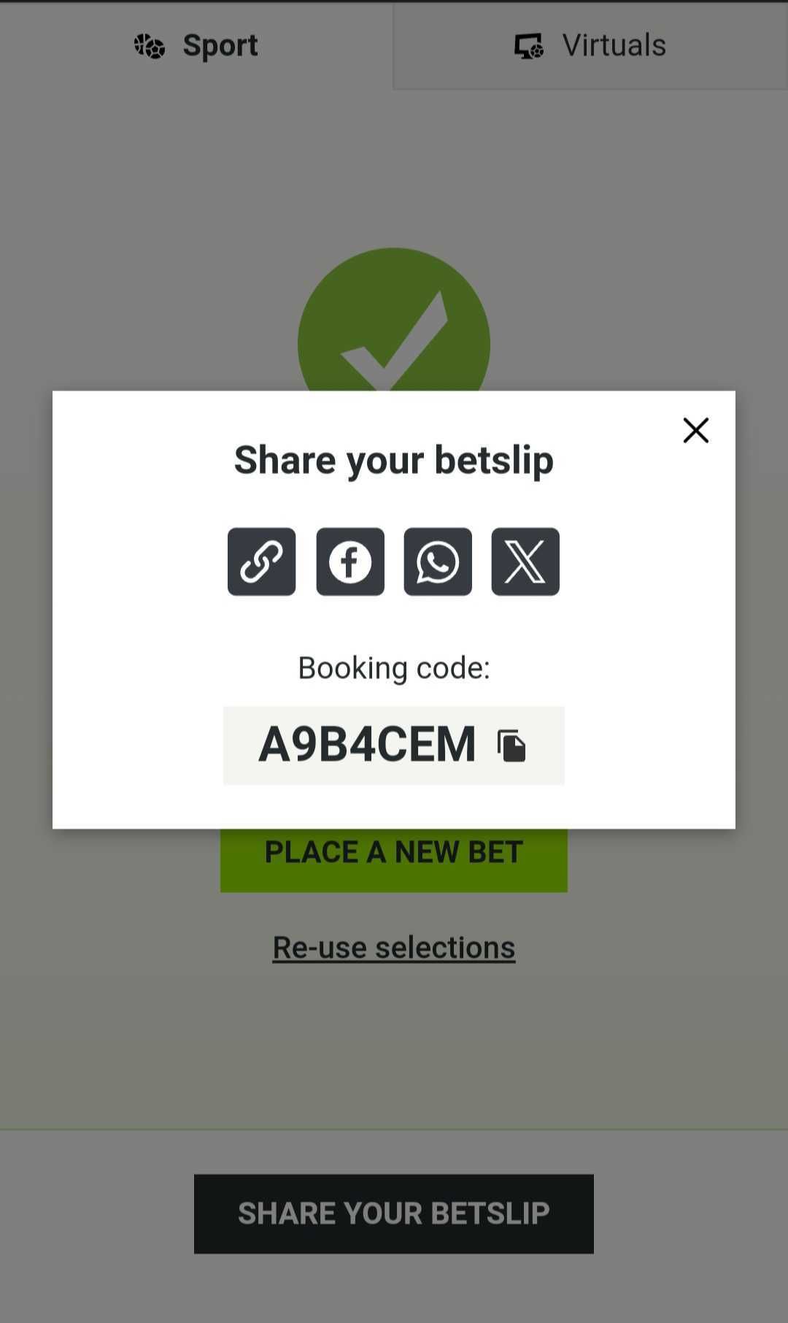
Task: Tap the sports balls icon
Action: click(150, 46)
